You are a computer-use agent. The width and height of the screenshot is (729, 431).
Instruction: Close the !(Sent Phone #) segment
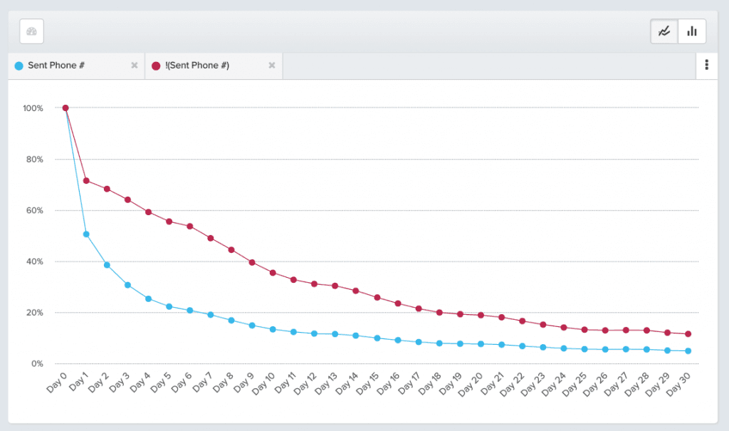click(x=271, y=66)
